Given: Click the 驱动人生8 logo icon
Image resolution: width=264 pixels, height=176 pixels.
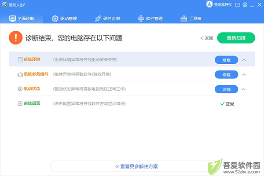Looking at the screenshot, I should pos(4,4).
